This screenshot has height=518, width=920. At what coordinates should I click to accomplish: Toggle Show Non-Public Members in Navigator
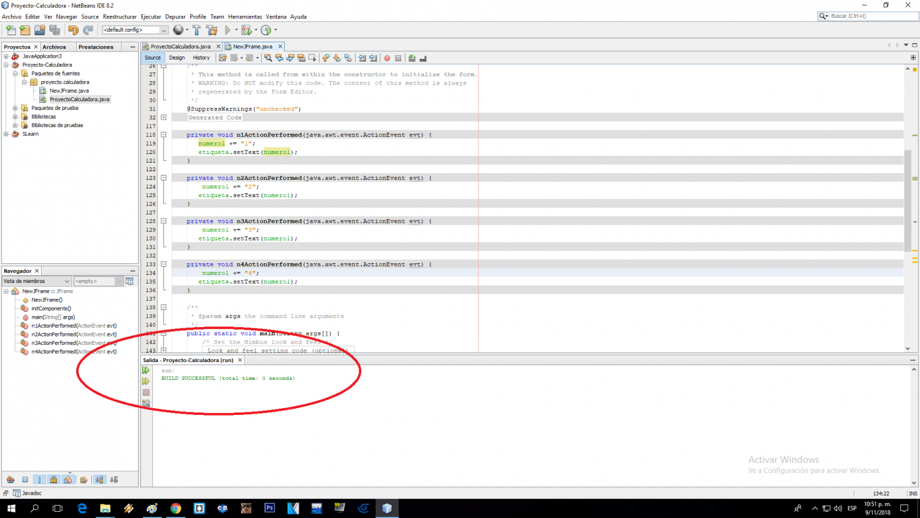[53, 479]
